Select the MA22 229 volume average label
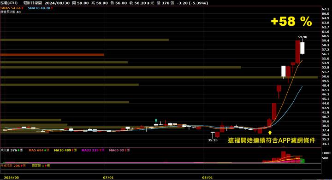 pos(90,150)
